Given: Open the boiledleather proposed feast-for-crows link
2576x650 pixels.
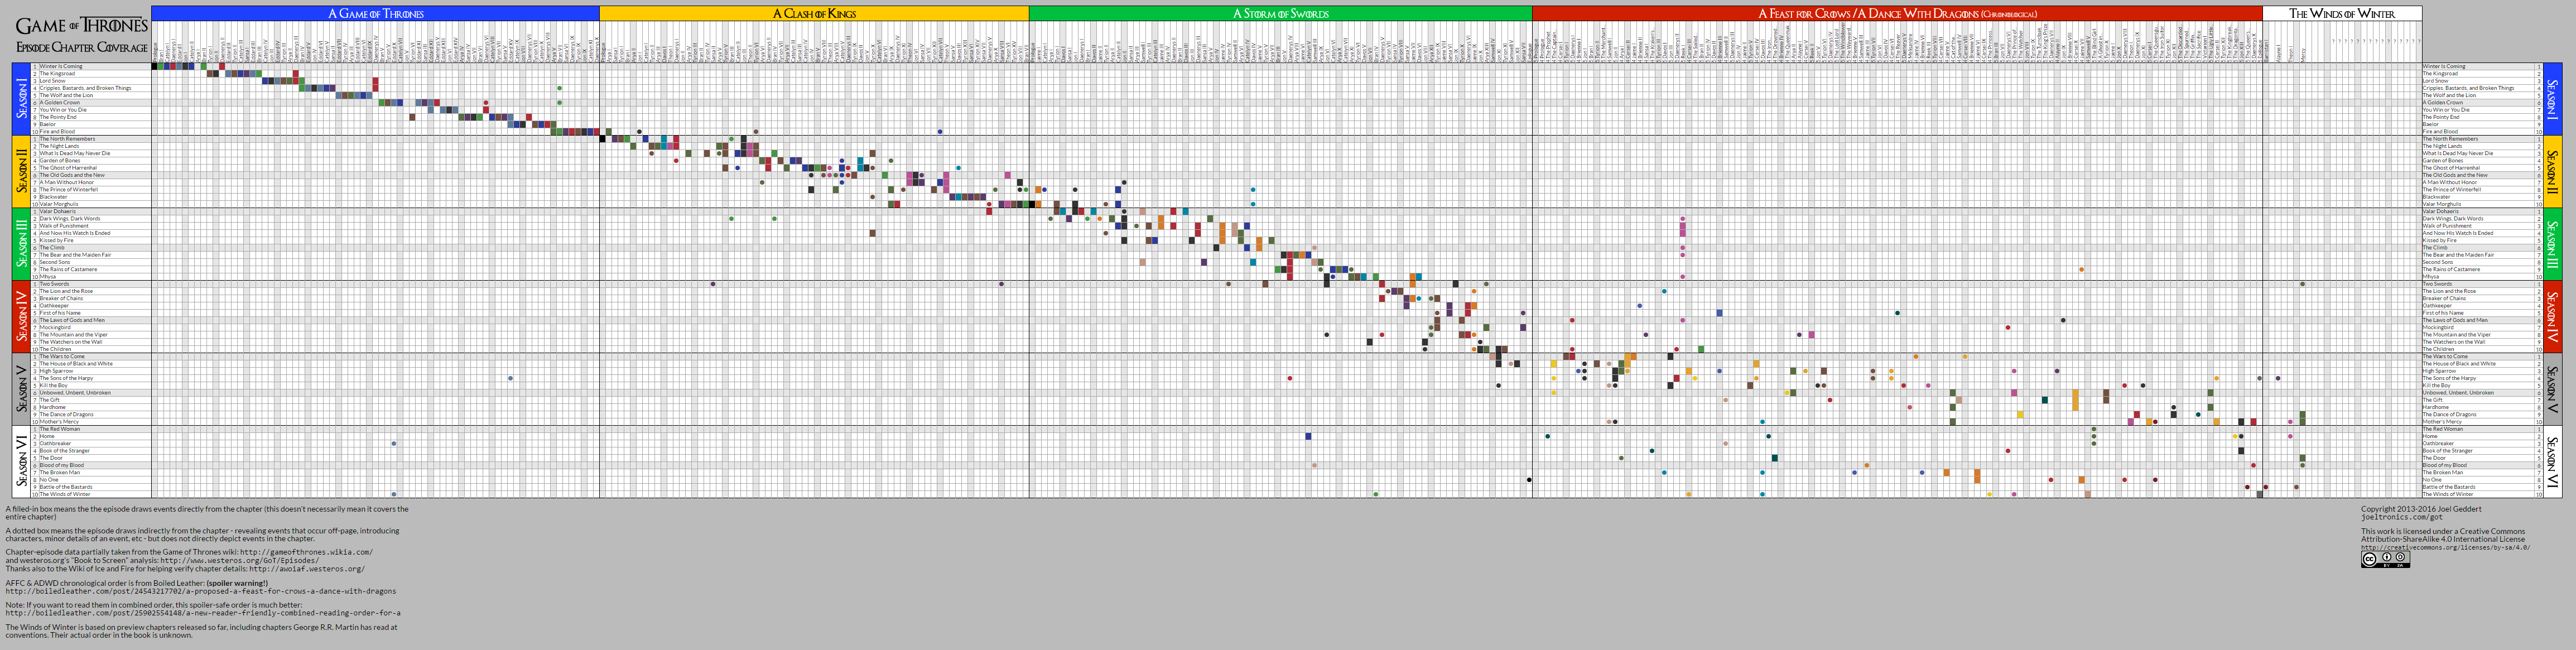Looking at the screenshot, I should [x=201, y=591].
